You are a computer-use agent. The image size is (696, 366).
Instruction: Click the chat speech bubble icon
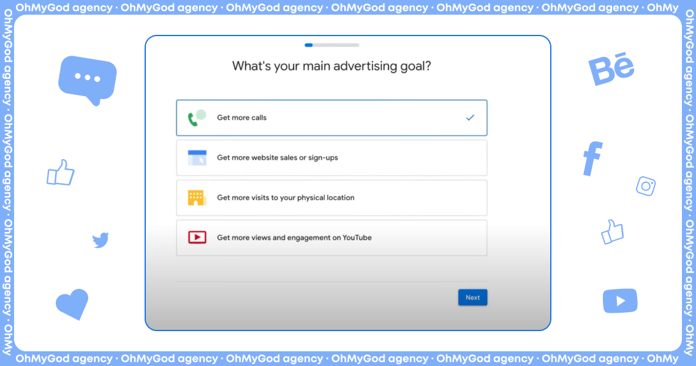coord(88,79)
